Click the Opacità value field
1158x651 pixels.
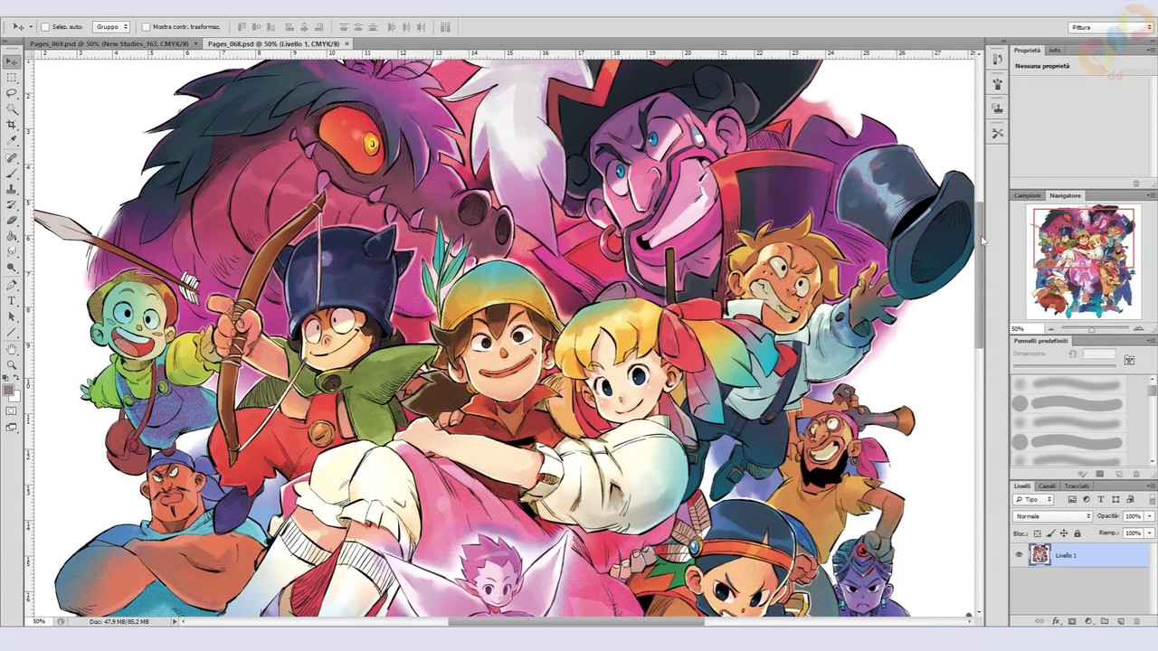tap(1133, 516)
